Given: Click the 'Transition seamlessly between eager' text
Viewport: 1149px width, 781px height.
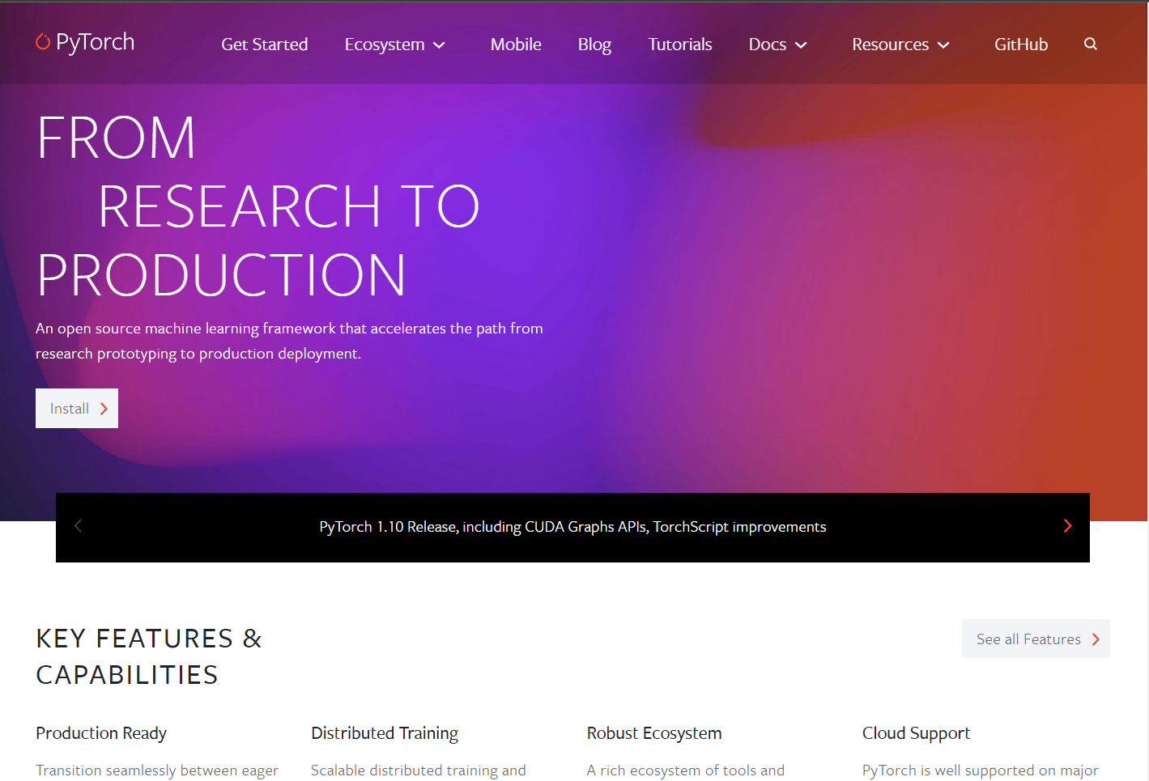Looking at the screenshot, I should 157,770.
